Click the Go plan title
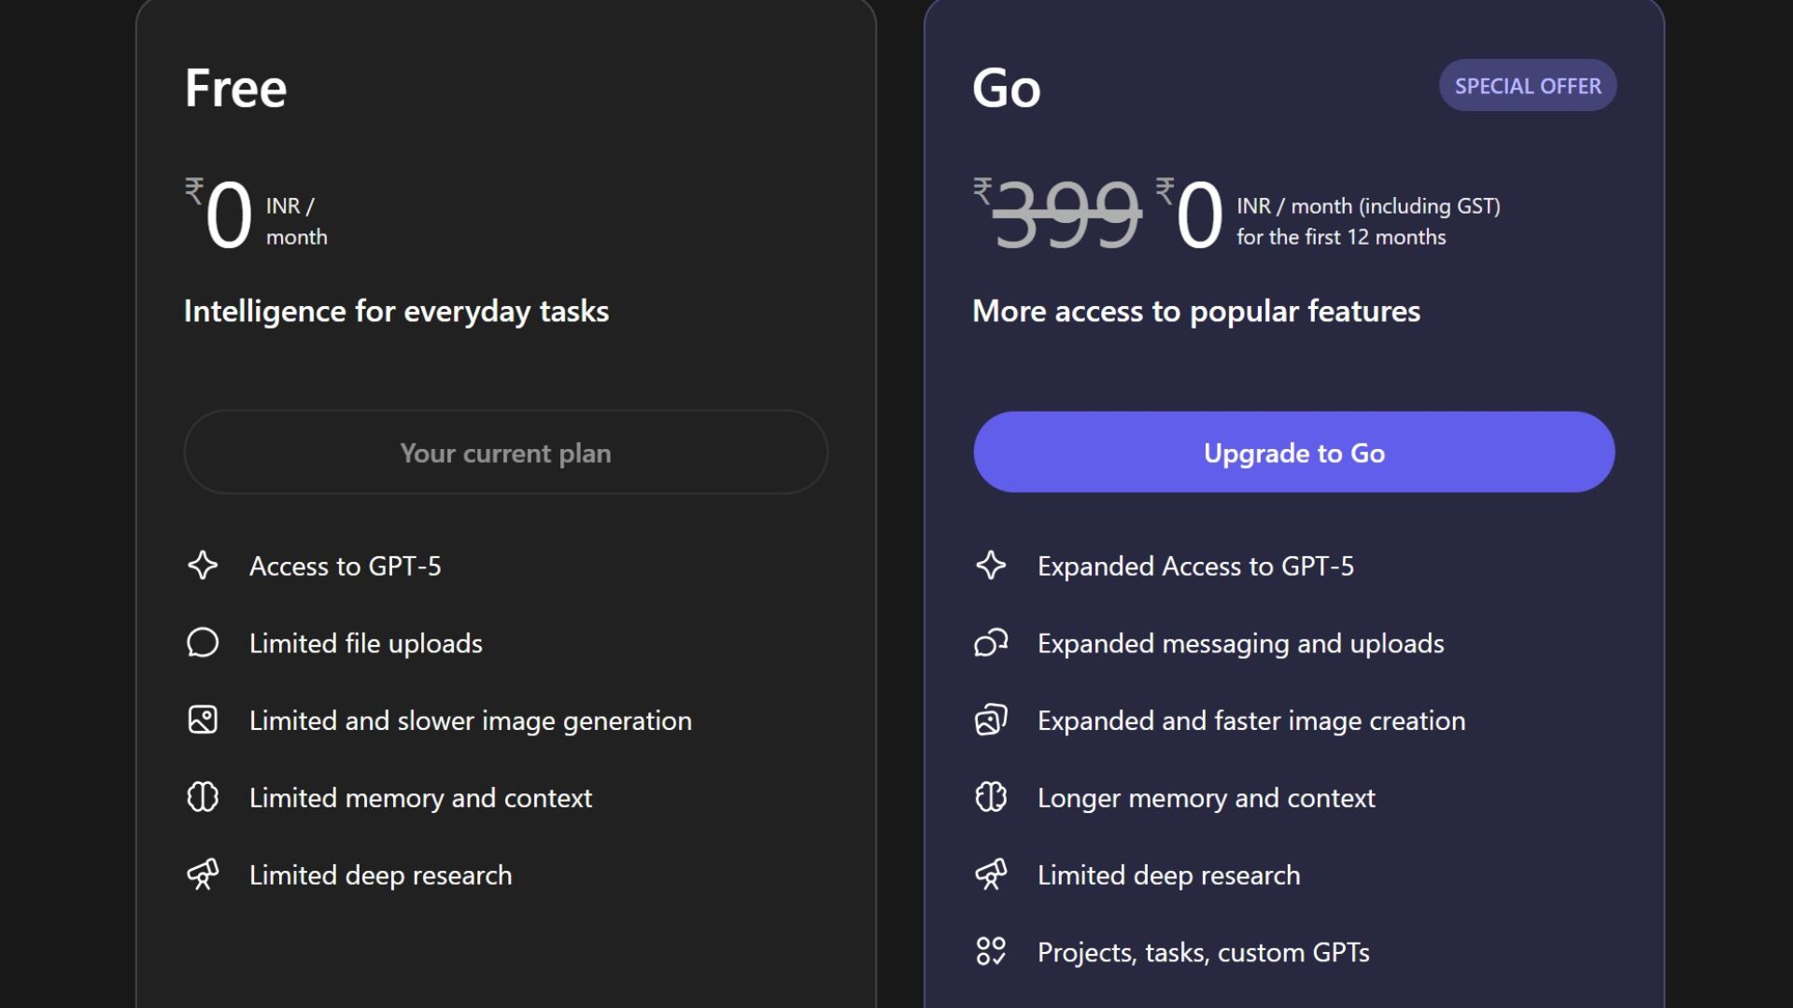 coord(1006,89)
